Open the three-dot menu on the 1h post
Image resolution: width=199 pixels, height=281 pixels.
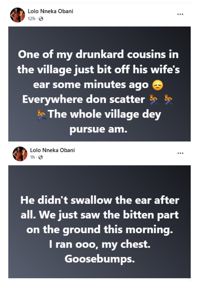pos(180,153)
